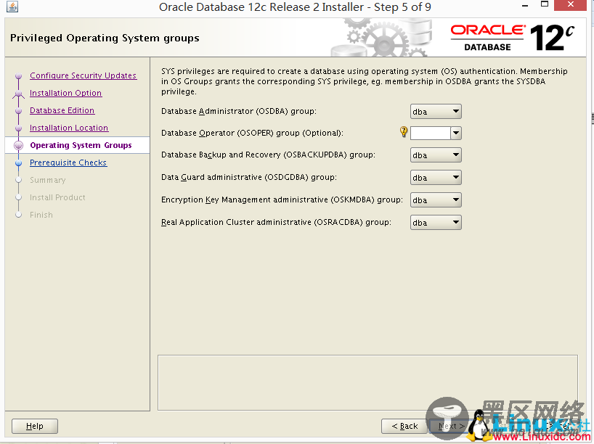Maximize the installer window
This screenshot has height=444, width=594.
545,4
